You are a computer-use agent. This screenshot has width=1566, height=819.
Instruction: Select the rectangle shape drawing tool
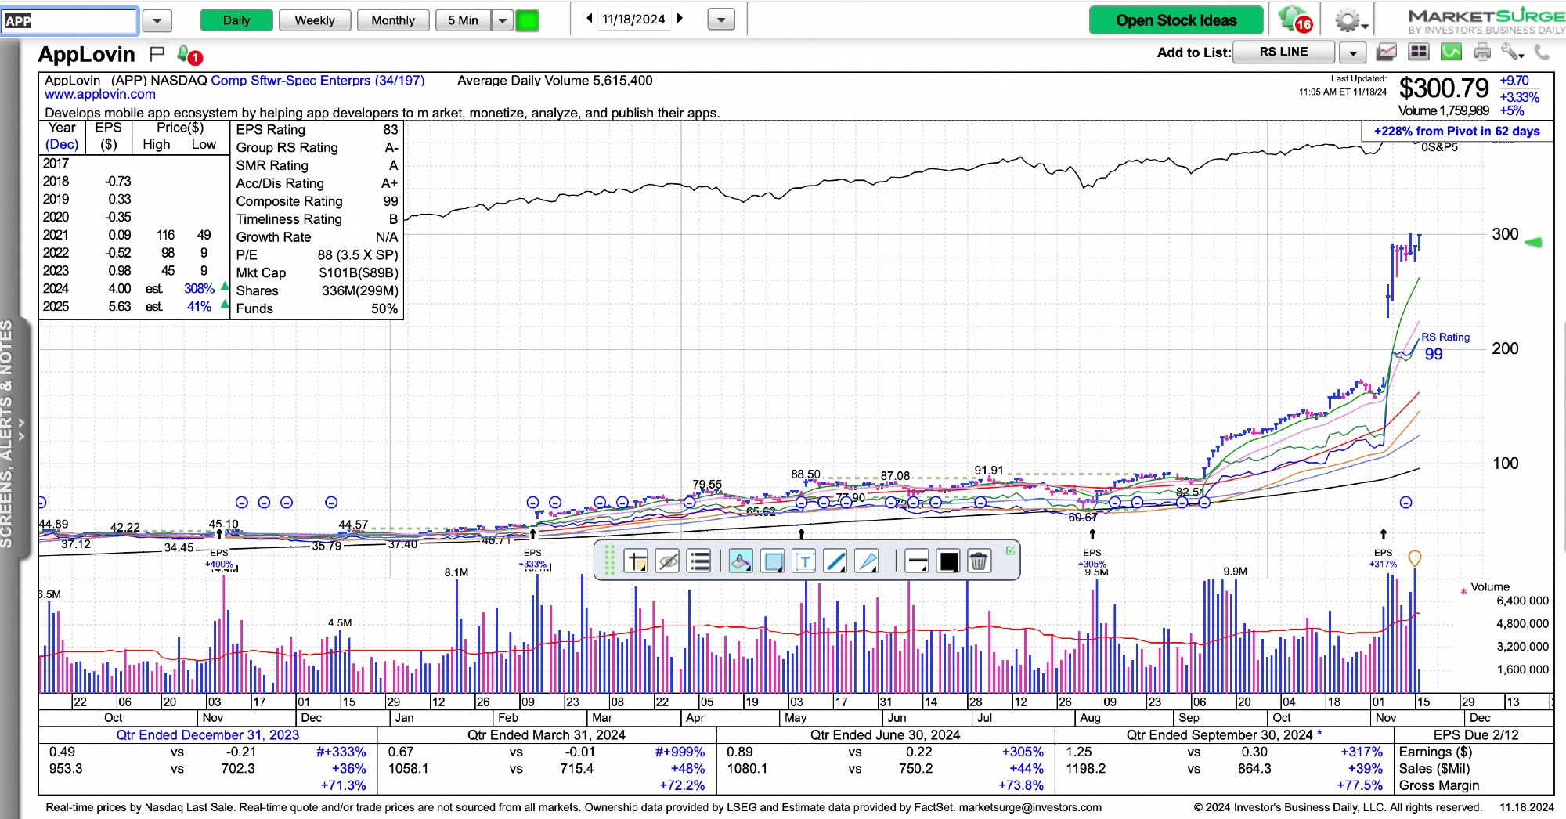pyautogui.click(x=773, y=561)
